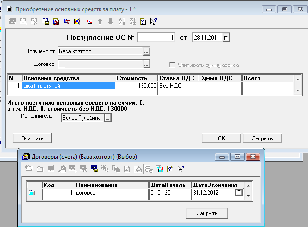Click the save document icon in acquisition toolbar
The width and height of the screenshot is (308, 227).
[x=45, y=21]
